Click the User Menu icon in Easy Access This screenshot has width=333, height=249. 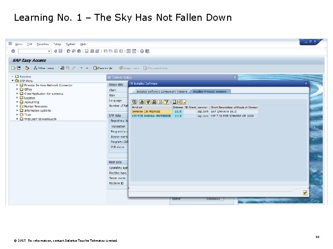pyautogui.click(x=13, y=68)
